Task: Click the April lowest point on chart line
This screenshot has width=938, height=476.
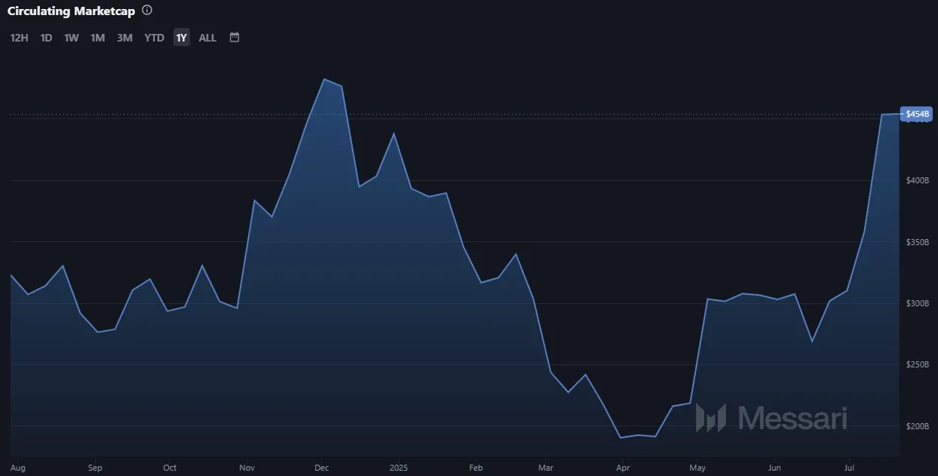Action: (x=620, y=438)
